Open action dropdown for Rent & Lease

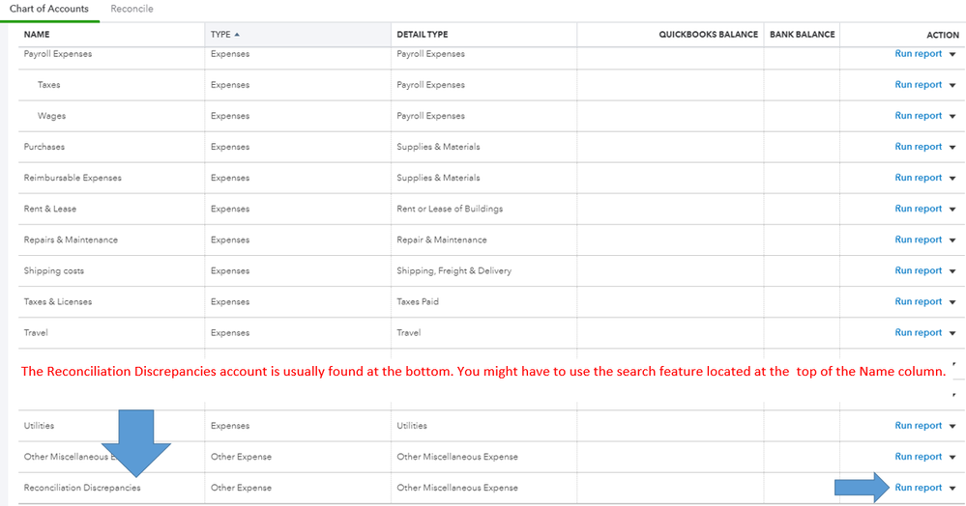952,210
